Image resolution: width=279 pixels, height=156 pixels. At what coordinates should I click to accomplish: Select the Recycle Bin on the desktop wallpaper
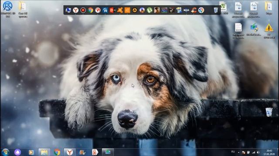click(269, 112)
